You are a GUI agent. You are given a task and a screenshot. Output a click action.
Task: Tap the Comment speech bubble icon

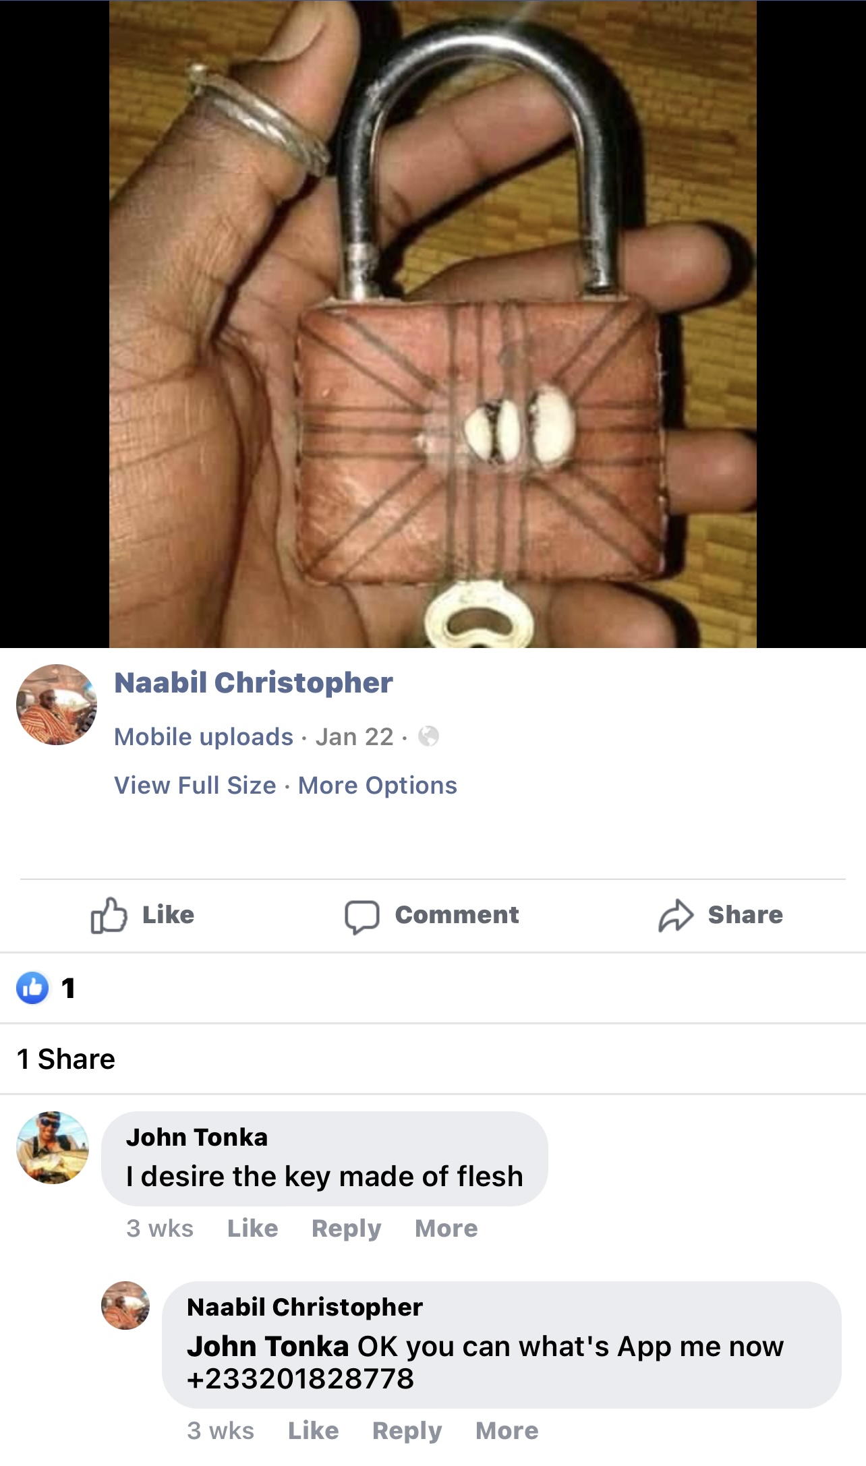362,916
